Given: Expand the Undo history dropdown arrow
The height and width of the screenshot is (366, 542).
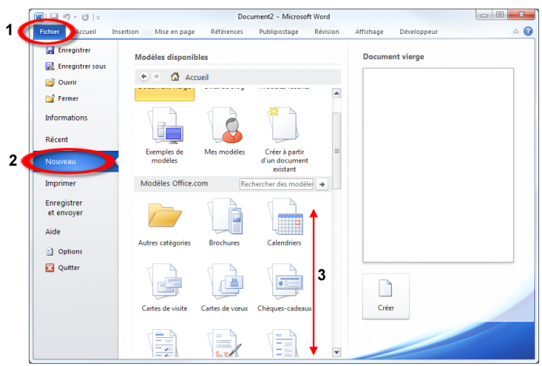Looking at the screenshot, I should 75,17.
